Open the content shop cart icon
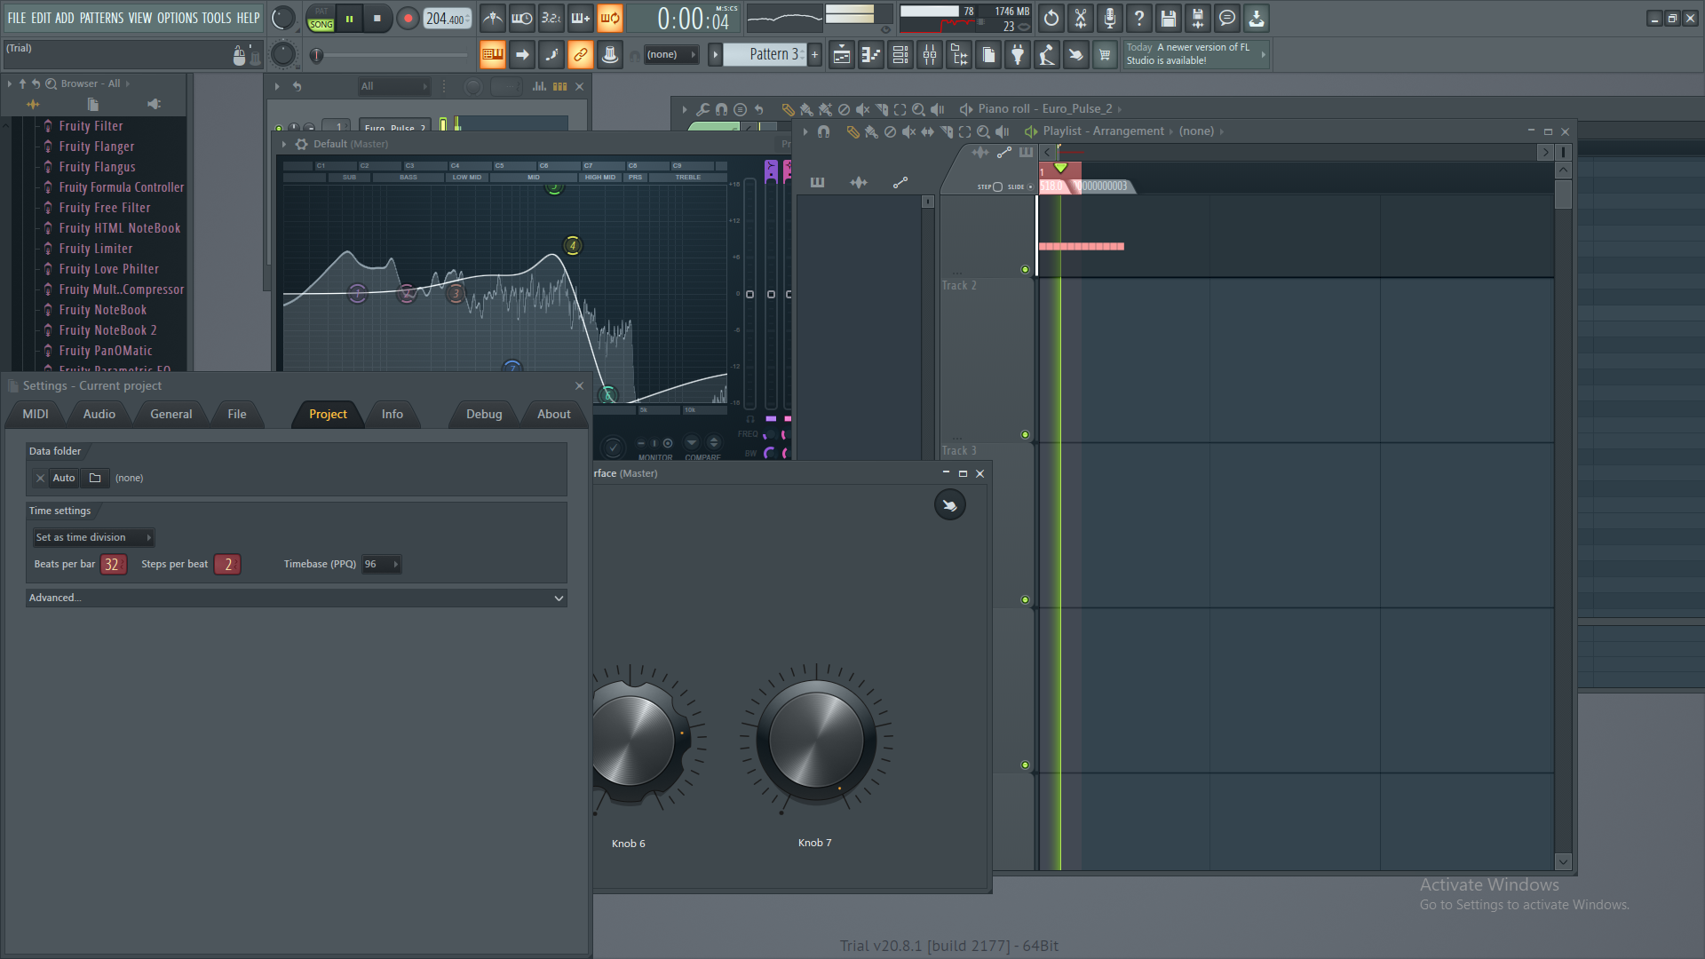This screenshot has width=1705, height=959. tap(1105, 55)
